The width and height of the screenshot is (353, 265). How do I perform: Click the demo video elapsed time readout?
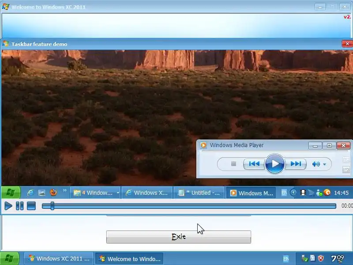coord(347,205)
